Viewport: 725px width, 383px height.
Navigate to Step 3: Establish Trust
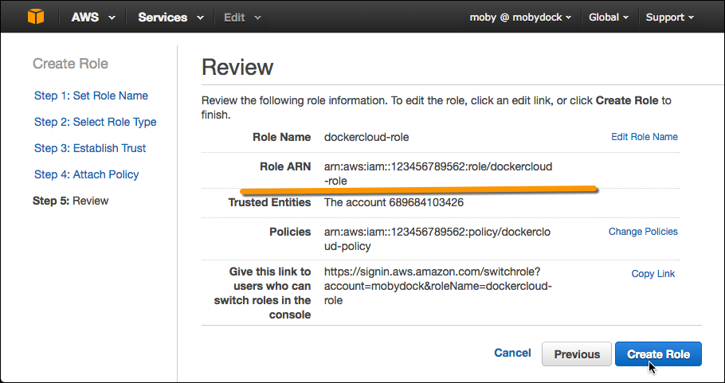coord(90,148)
